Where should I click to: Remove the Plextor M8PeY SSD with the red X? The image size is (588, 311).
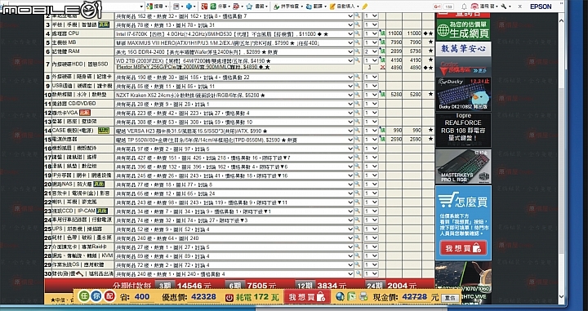382,68
